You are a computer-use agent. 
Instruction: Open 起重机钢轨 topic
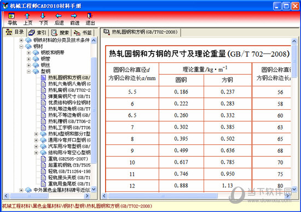(x=69, y=165)
